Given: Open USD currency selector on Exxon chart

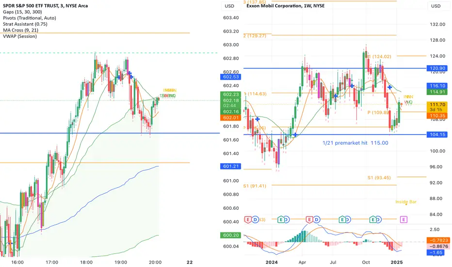Looking at the screenshot, I should point(436,6).
